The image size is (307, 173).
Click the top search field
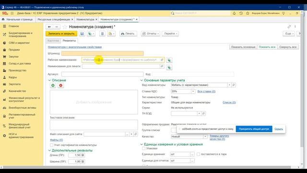[200, 13]
